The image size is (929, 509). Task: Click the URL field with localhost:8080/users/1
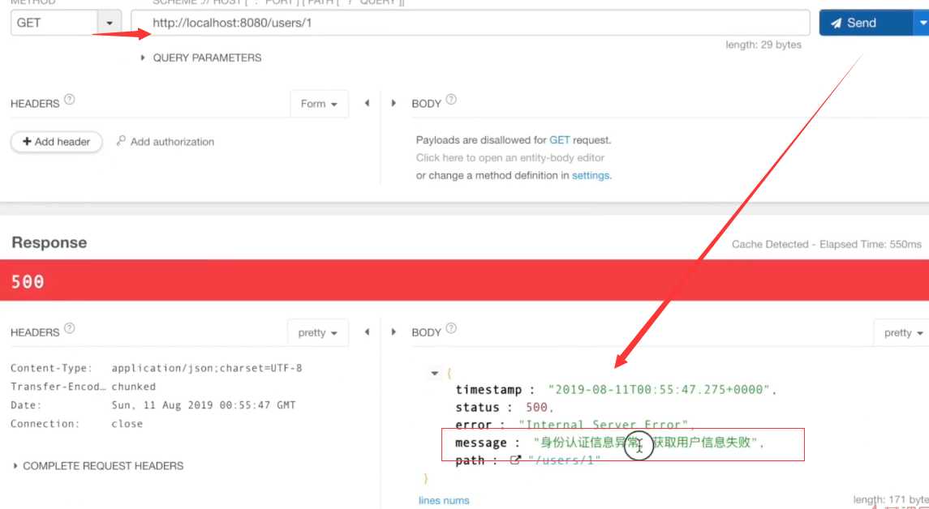coord(471,23)
